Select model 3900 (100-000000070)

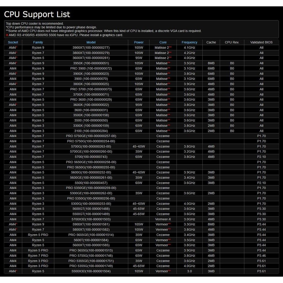91,79
